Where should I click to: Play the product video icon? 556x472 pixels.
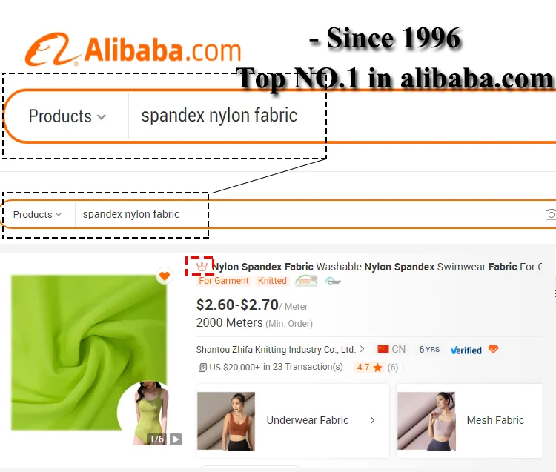tap(176, 439)
